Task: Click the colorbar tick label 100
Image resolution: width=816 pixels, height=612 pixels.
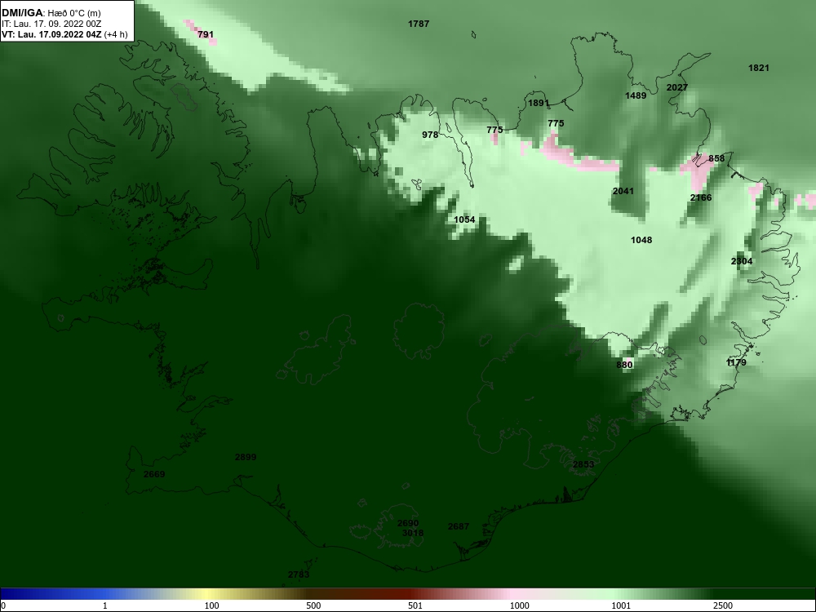Action: pyautogui.click(x=212, y=605)
